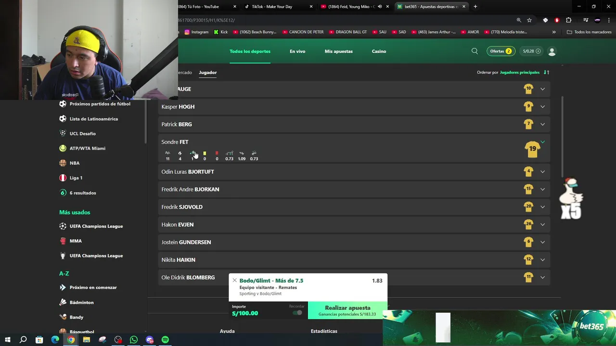Click the sidebar sports list scrollbar
Viewport: 616px width, 346px height.
point(145,121)
